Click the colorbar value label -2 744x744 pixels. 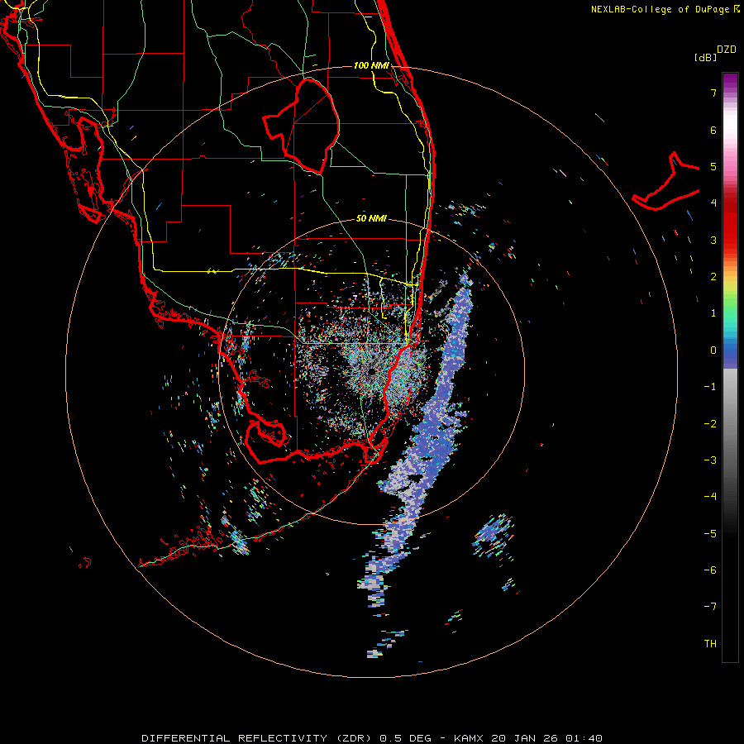[710, 424]
